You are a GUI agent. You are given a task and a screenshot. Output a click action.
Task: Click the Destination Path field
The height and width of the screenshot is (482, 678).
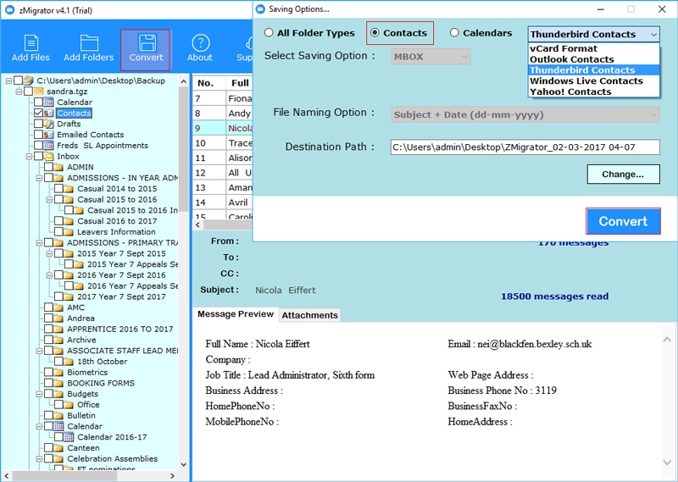click(x=525, y=147)
